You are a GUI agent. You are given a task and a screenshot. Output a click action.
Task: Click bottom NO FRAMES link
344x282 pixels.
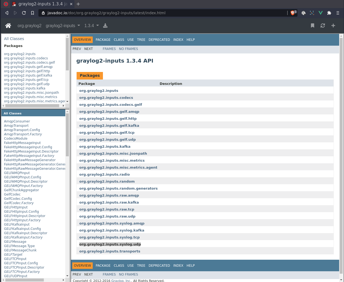tap(128, 274)
